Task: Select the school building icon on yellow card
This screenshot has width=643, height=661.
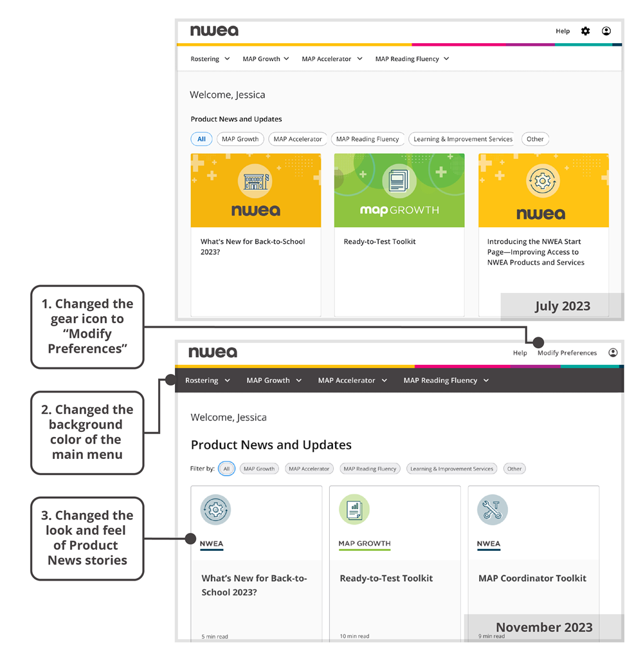Action: click(255, 182)
